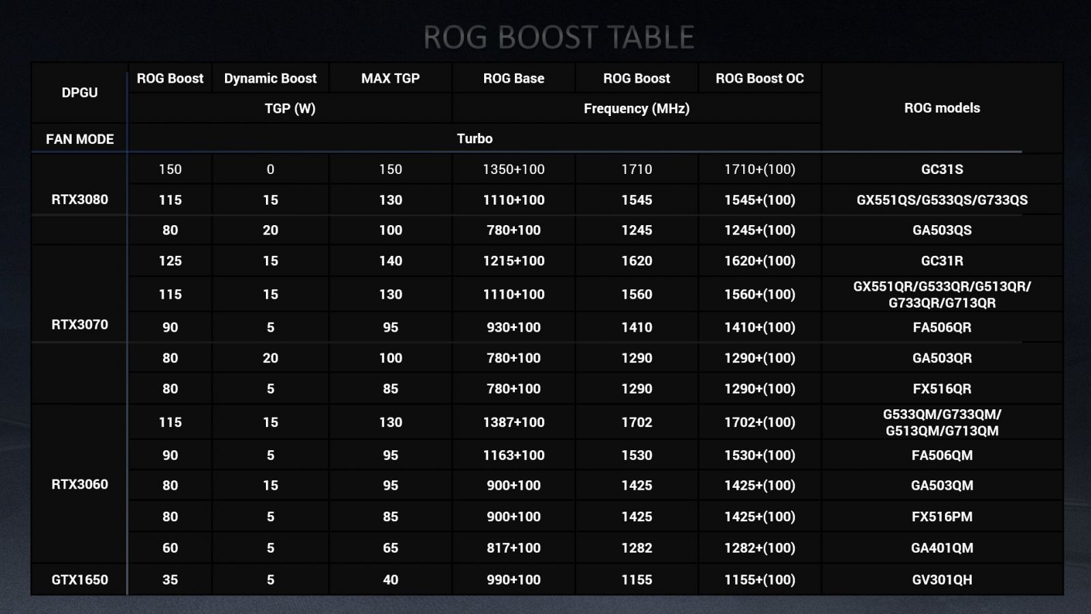
Task: Select the ROG Boost OC column header
Action: (760, 78)
